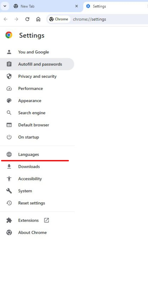Screen dimensions: 148x285
Task: Click the Languages globe icon
Action: (x=9, y=155)
